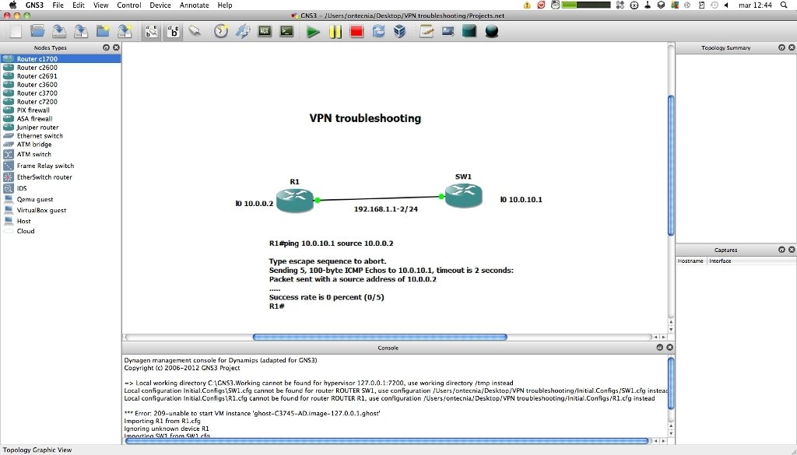Reload all devices with blue arrows icon
Screen dimensions: 797x455
[x=379, y=31]
